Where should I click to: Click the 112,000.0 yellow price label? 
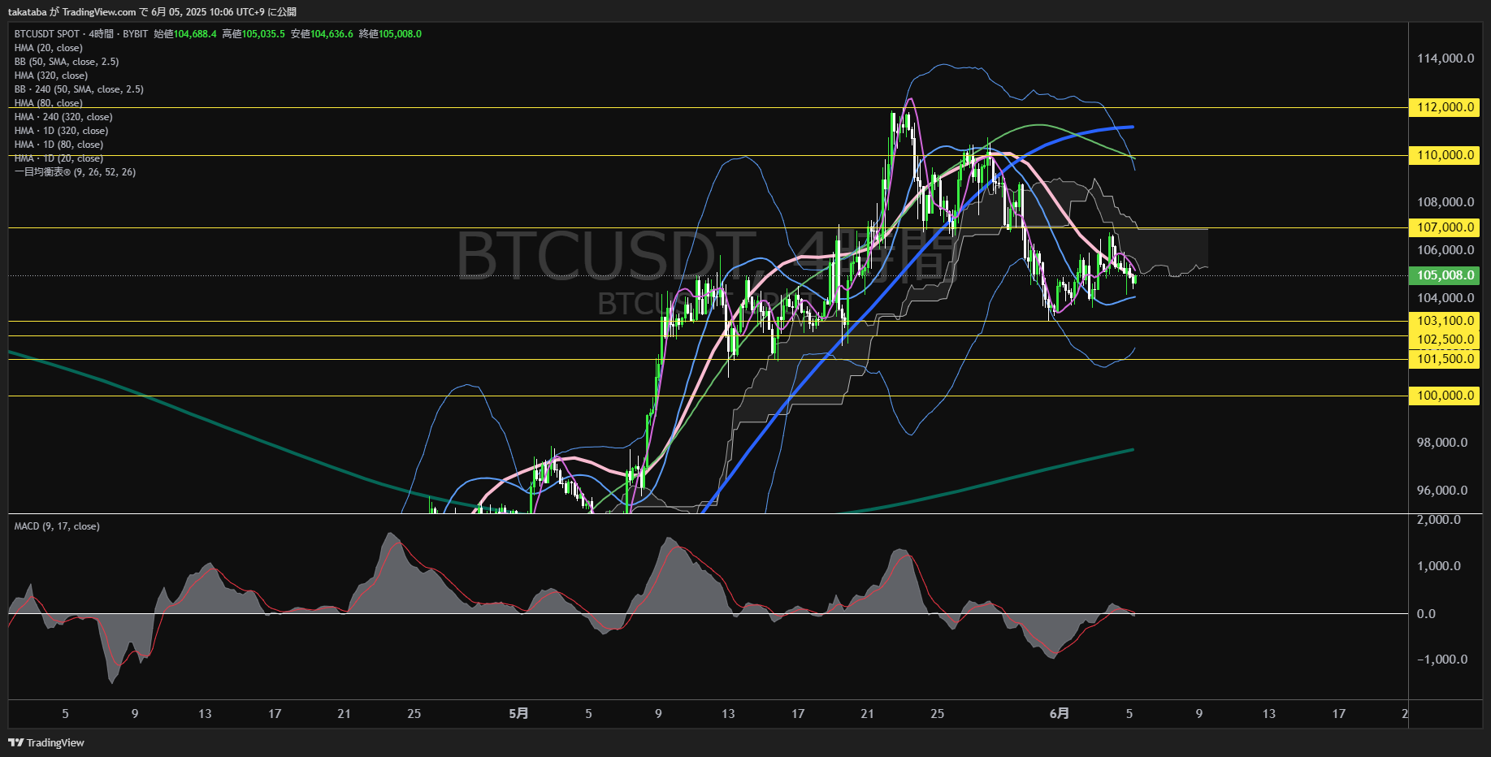click(x=1444, y=107)
